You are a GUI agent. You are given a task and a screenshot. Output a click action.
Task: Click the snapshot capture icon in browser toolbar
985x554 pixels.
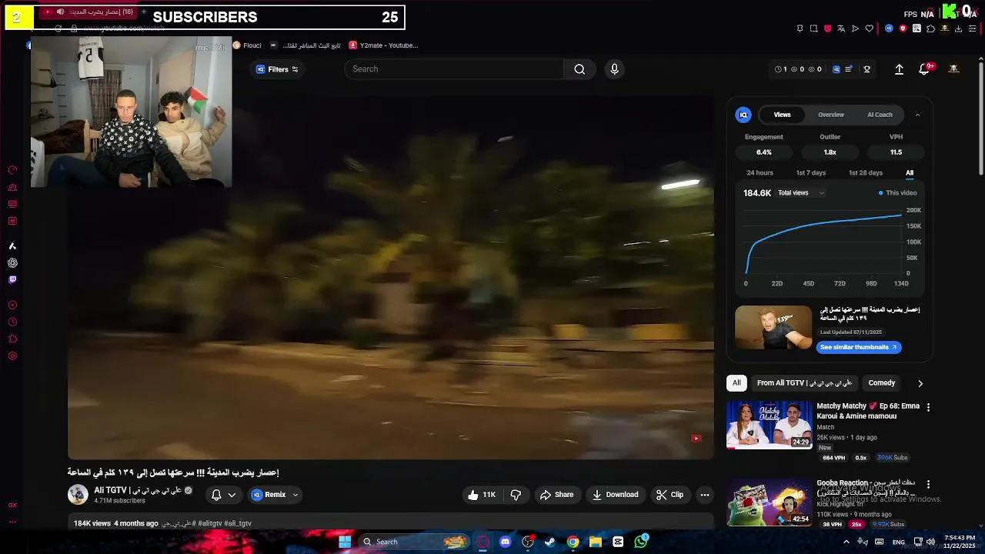coord(813,28)
